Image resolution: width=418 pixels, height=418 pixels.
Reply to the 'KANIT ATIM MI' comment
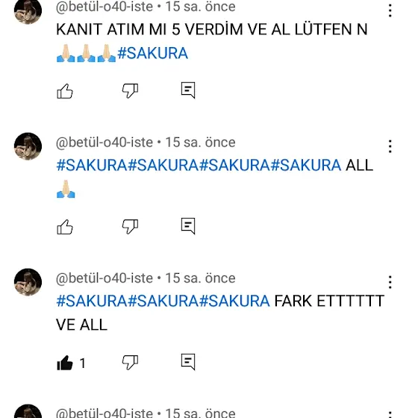point(188,90)
